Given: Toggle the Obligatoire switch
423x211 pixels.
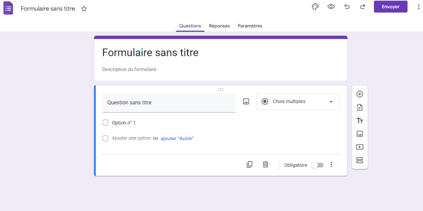Looking at the screenshot, I should (x=317, y=165).
